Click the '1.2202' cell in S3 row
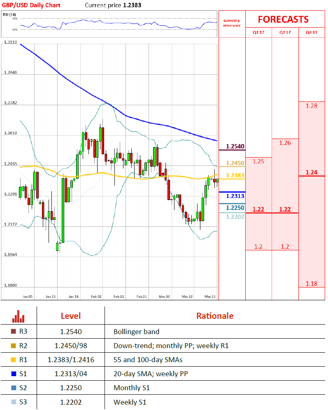 pos(71,402)
